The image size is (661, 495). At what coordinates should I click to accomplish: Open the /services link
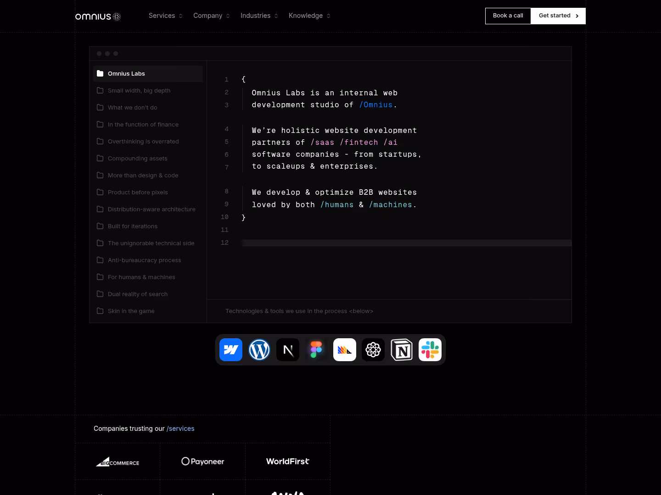pos(180,429)
